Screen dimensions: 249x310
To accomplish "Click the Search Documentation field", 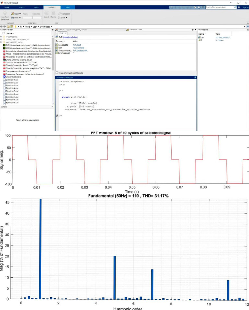I will click(x=219, y=7).
